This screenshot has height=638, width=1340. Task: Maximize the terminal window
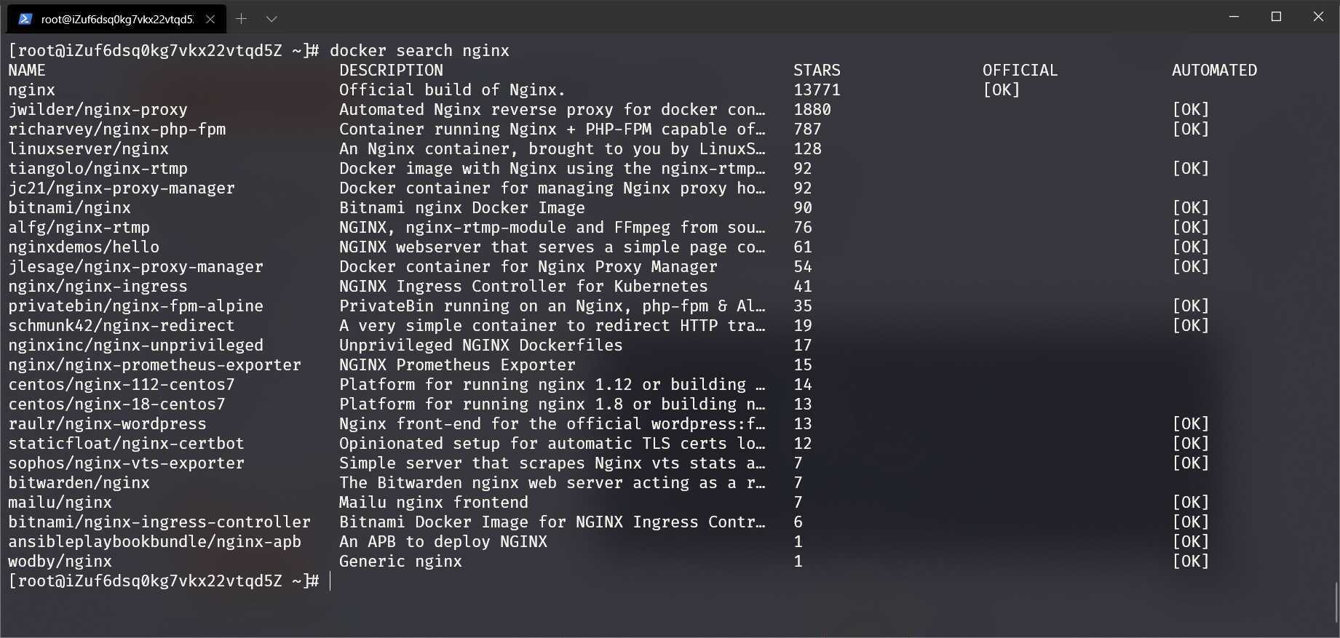tap(1276, 17)
